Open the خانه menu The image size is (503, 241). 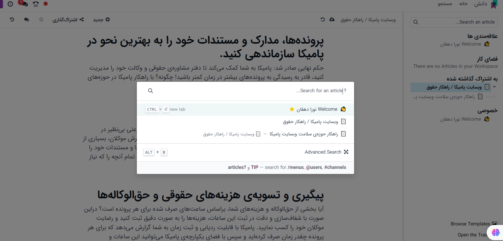[463, 4]
